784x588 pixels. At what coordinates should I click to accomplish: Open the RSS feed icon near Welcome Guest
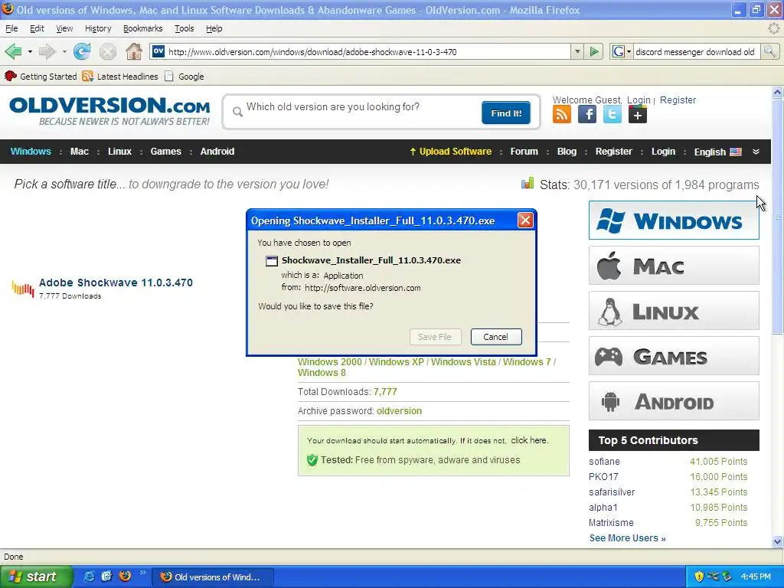(x=561, y=115)
